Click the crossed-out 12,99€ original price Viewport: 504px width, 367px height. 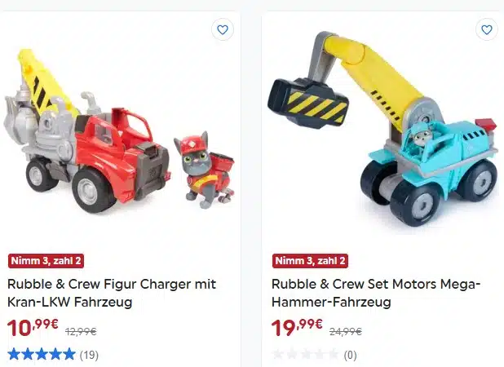(x=81, y=331)
